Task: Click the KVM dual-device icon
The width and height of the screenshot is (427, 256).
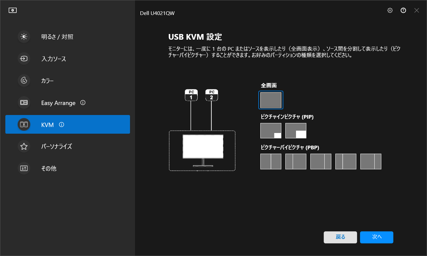Action: click(x=24, y=125)
